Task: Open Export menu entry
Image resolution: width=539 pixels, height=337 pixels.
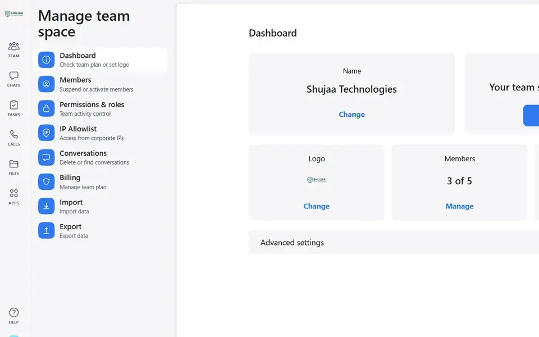Action: [x=100, y=231]
